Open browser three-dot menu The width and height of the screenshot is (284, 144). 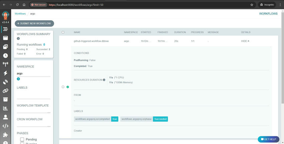[x=280, y=5]
